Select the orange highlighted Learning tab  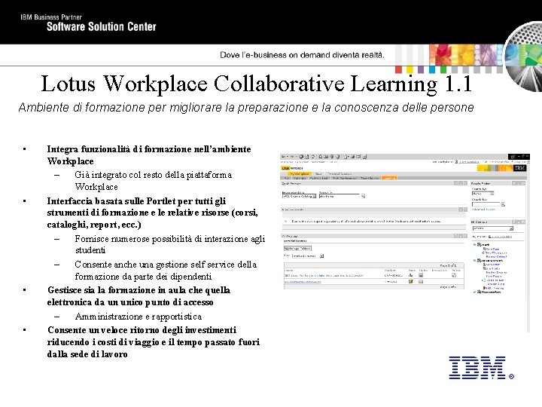click(388, 178)
